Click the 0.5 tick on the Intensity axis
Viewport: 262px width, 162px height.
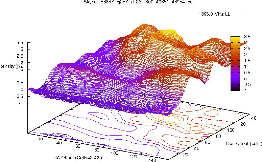point(20,83)
